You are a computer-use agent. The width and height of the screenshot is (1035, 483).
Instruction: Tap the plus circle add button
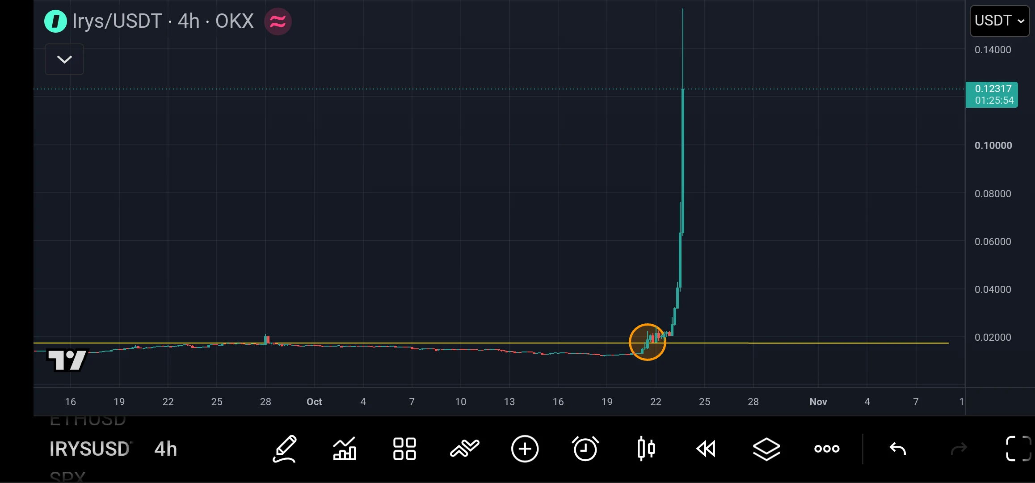[525, 449]
